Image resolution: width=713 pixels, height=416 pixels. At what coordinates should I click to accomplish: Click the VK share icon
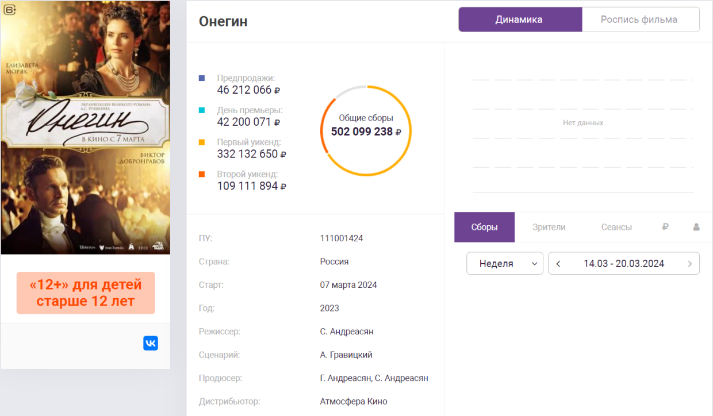point(151,343)
